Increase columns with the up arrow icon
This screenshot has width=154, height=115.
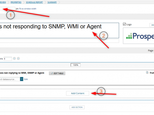[x=18, y=58]
